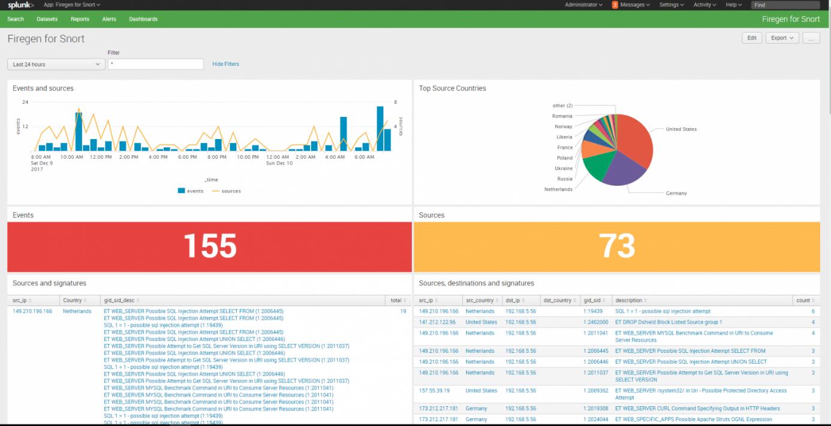Open the Export dropdown button
Screen dimensions: 831x426
[x=782, y=38]
